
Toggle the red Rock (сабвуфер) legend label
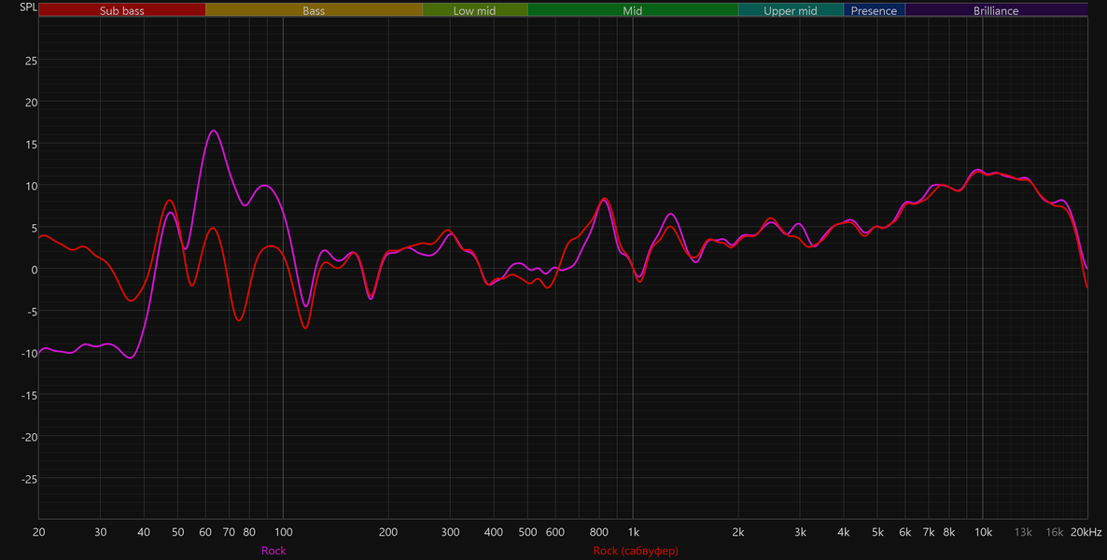(636, 551)
